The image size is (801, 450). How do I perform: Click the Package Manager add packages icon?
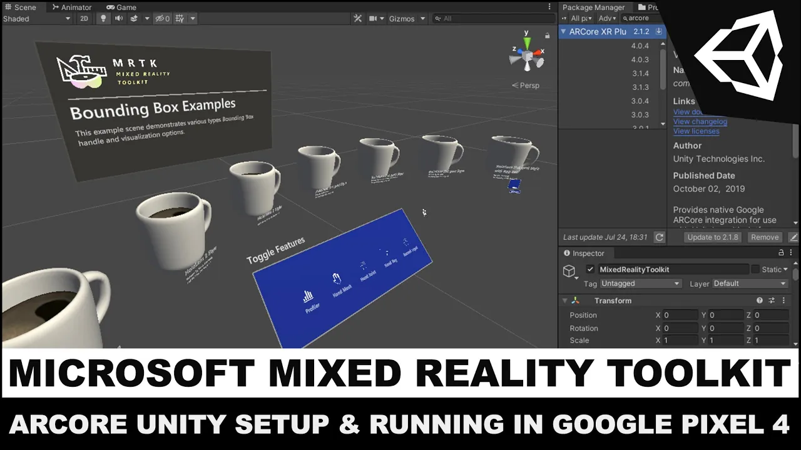(x=564, y=19)
